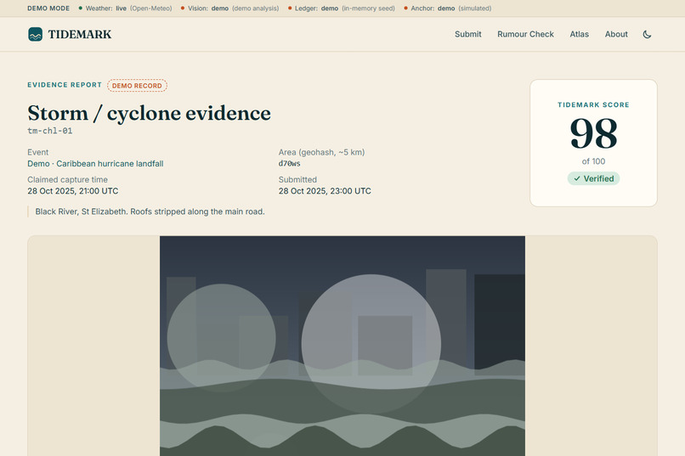Viewport: 685px width, 456px height.
Task: Click the Storm / cyclone evidence heading
Action: [149, 113]
